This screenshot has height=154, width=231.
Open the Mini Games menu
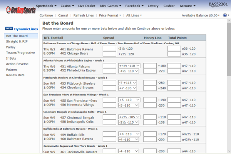click(110, 6)
